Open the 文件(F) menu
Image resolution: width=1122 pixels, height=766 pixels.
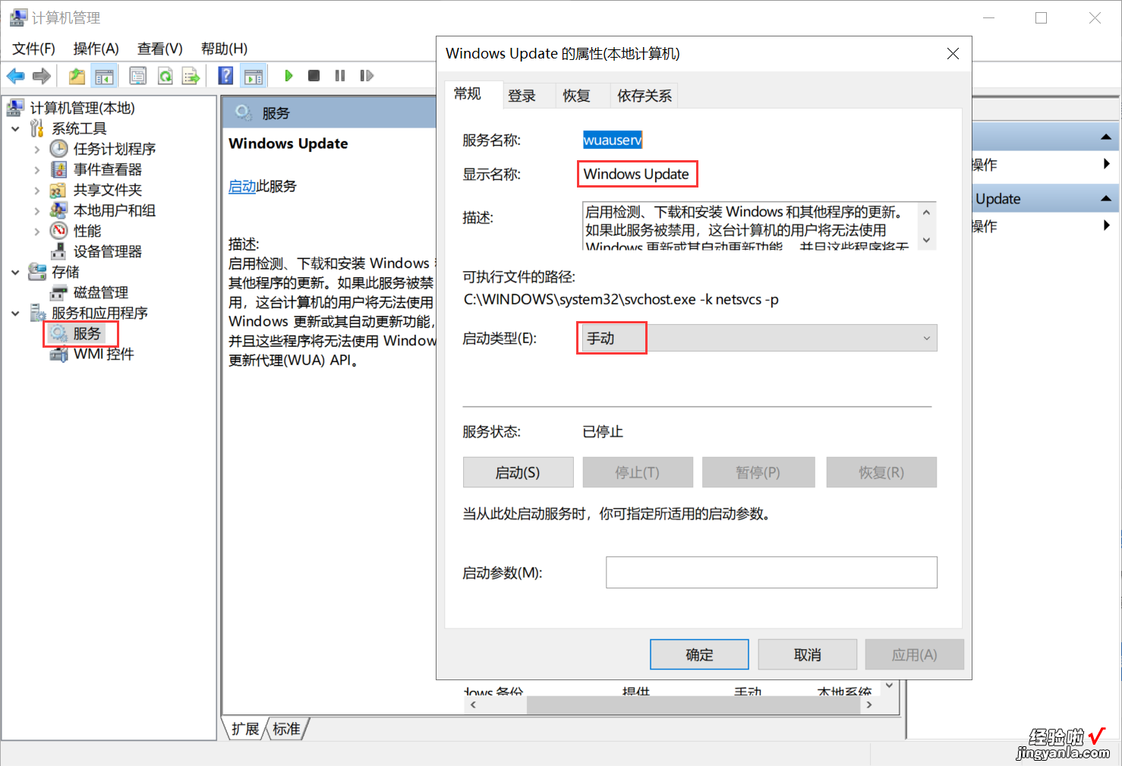coord(33,49)
